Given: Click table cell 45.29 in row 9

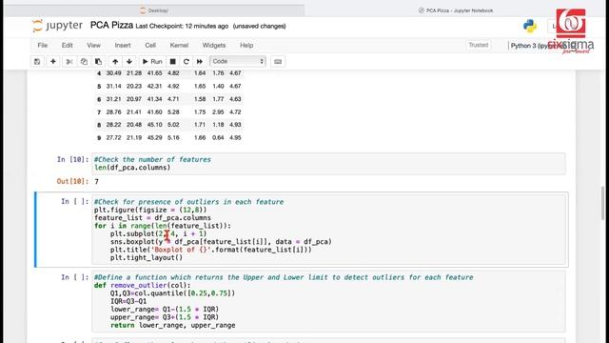Looking at the screenshot, I should 154,137.
